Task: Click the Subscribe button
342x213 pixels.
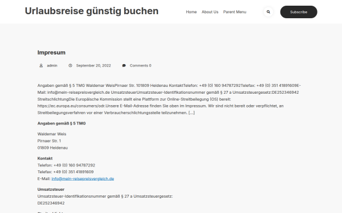Action: [x=299, y=12]
